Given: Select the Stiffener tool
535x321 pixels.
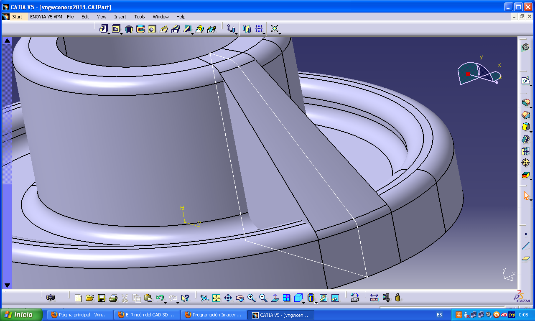Looking at the screenshot, I should pyautogui.click(x=187, y=29).
